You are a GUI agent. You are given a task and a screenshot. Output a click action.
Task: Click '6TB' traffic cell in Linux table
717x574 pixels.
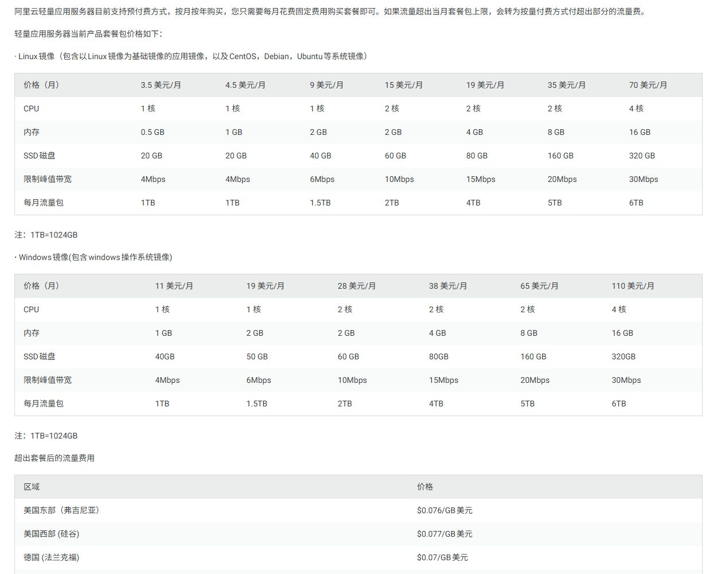pyautogui.click(x=636, y=203)
